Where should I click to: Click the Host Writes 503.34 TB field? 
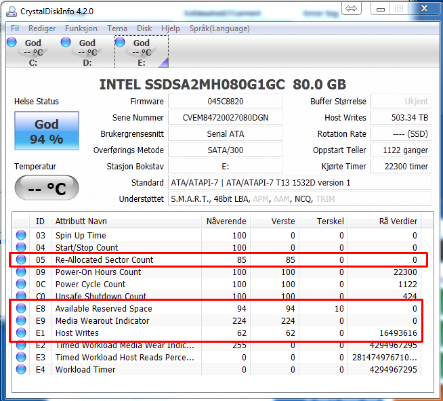pos(401,117)
